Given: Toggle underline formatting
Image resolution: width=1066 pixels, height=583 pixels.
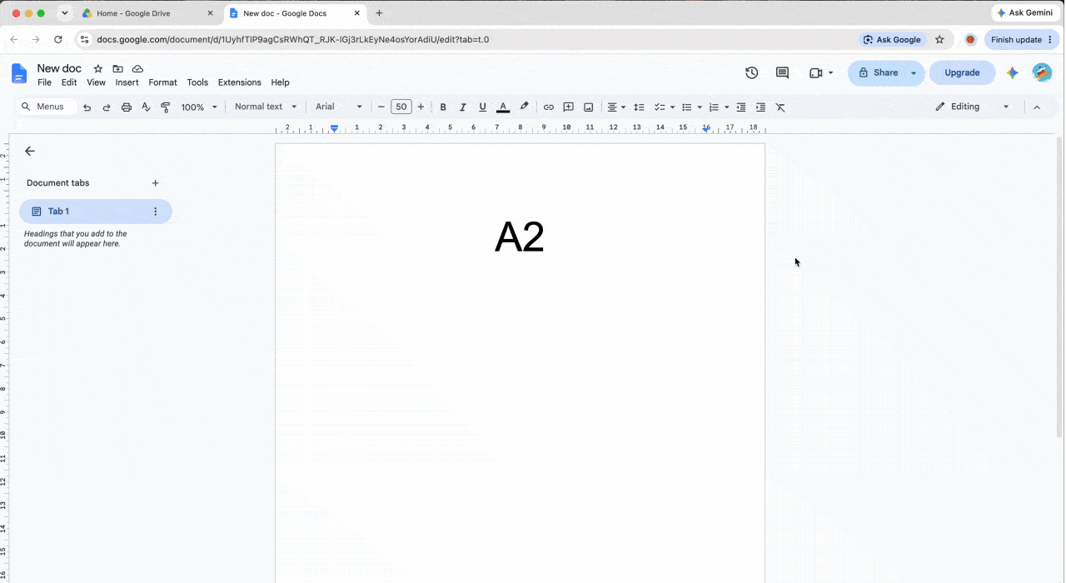Looking at the screenshot, I should point(482,107).
